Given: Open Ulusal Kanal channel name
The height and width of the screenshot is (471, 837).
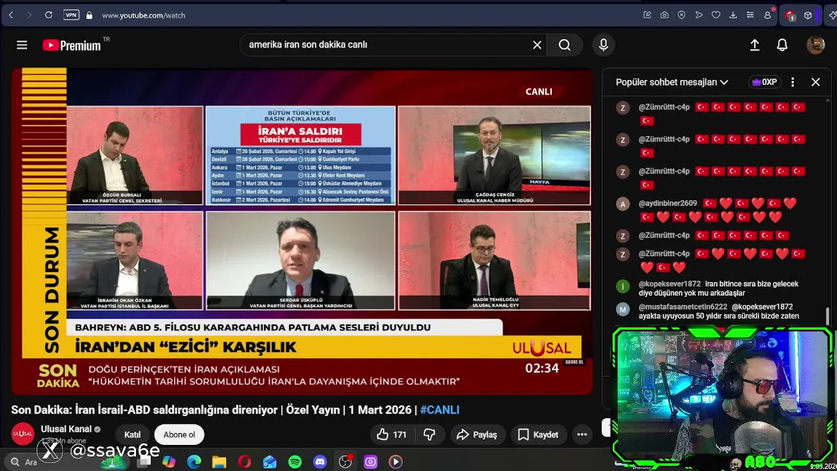Looking at the screenshot, I should coord(66,429).
